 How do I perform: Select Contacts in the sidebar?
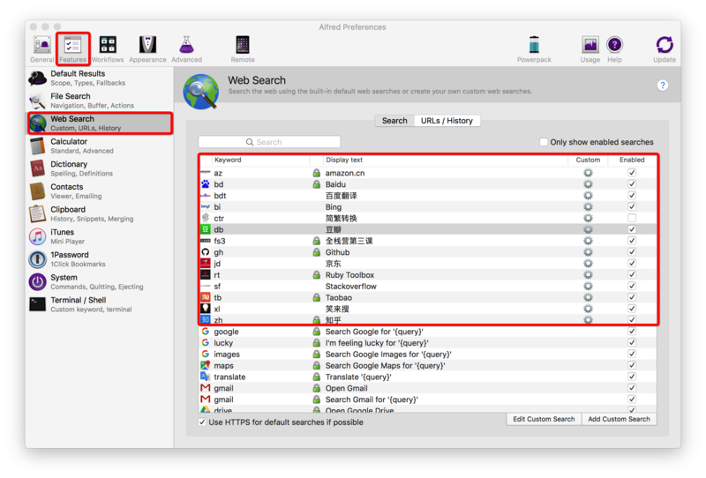pyautogui.click(x=100, y=190)
